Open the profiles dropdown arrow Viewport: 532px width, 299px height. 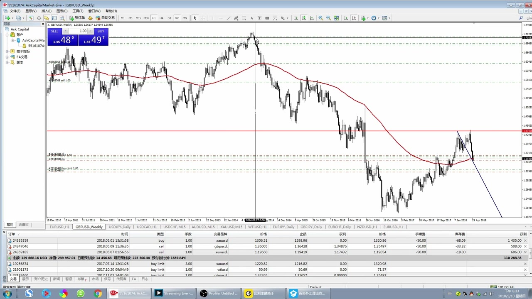[24, 18]
